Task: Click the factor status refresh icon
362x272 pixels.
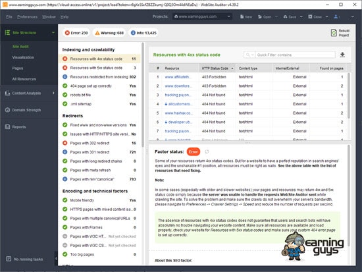Action: [x=207, y=151]
